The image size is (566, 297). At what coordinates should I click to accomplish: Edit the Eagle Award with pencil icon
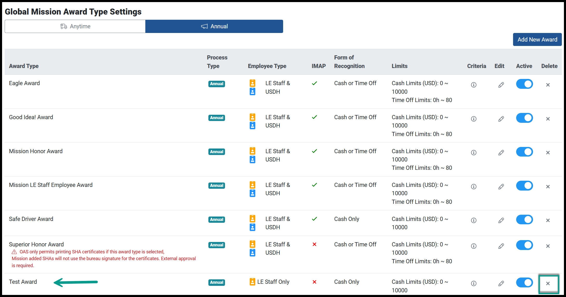pos(501,85)
